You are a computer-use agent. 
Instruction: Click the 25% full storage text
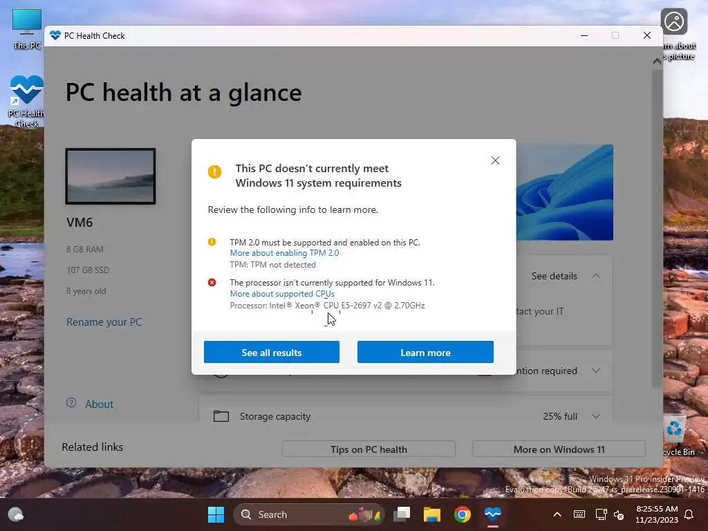pyautogui.click(x=560, y=416)
